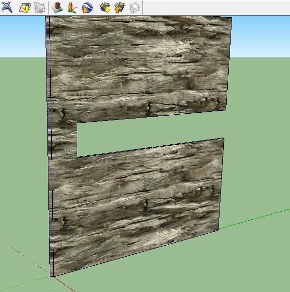
Task: Click the orange person figure icon
Action: 72,8
